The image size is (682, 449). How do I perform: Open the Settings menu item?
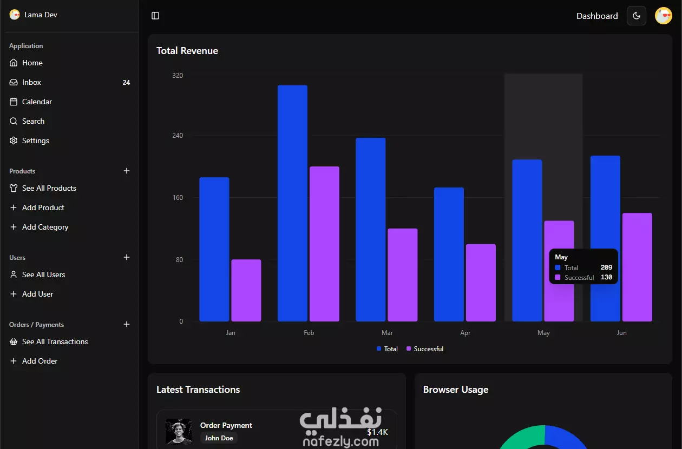click(x=70, y=140)
